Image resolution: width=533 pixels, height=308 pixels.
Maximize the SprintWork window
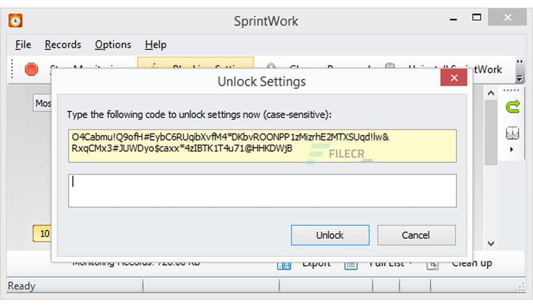pyautogui.click(x=476, y=17)
